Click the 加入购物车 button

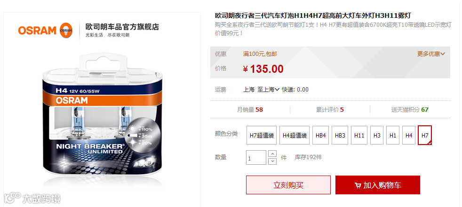click(378, 185)
